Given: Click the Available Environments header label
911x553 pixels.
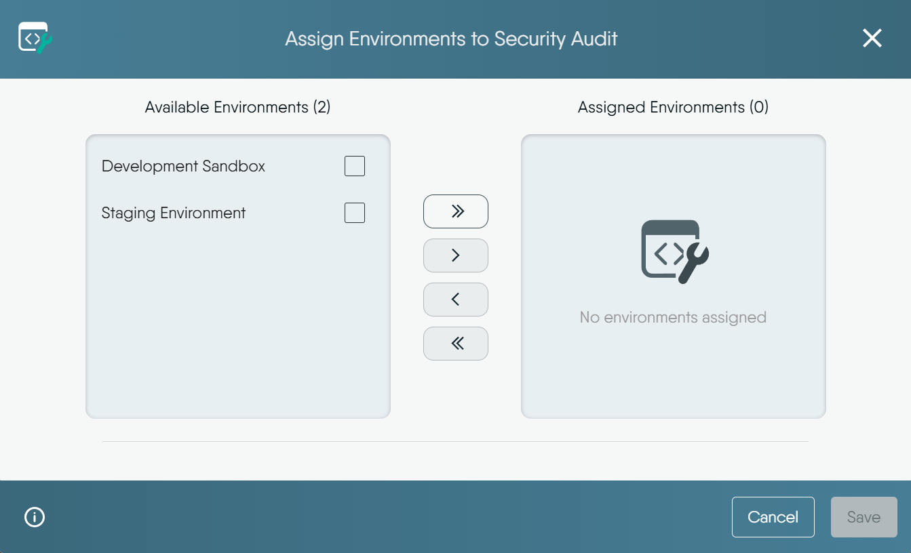Looking at the screenshot, I should [237, 107].
